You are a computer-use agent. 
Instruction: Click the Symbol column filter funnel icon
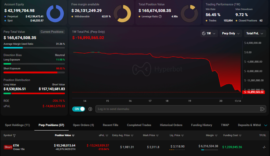14,135
